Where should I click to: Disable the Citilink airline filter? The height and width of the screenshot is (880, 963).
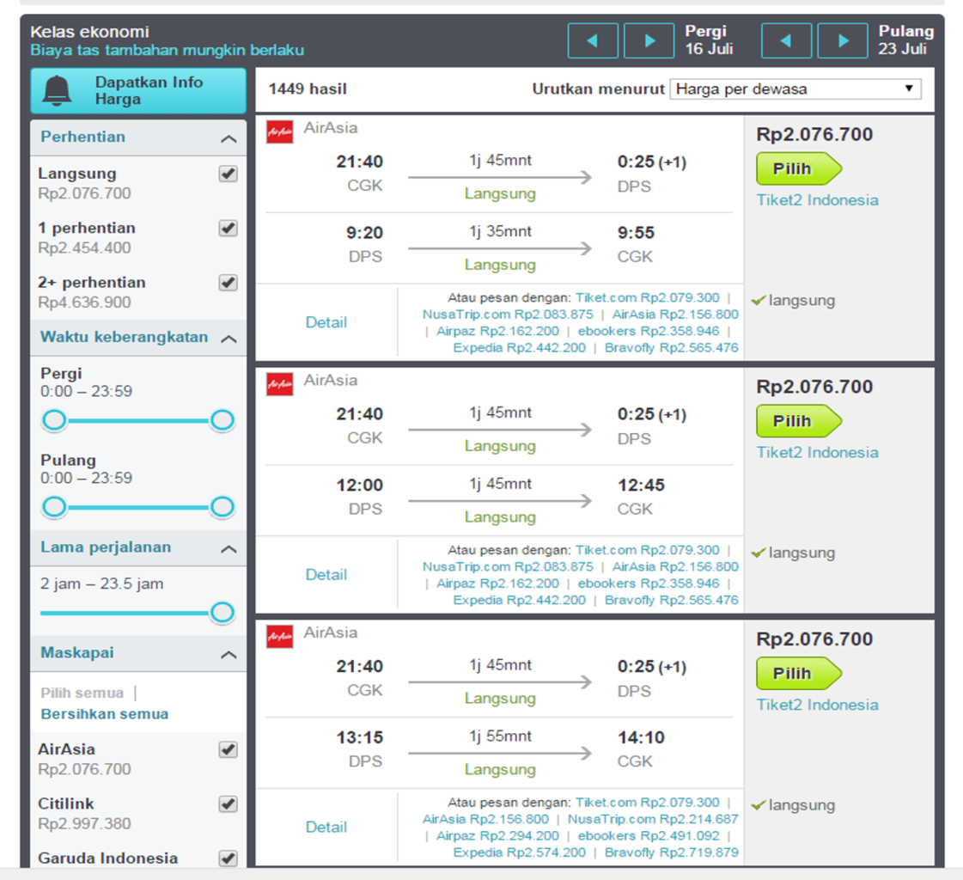pos(227,804)
